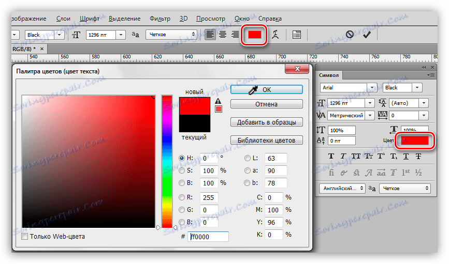Click the right align text icon

click(x=235, y=35)
